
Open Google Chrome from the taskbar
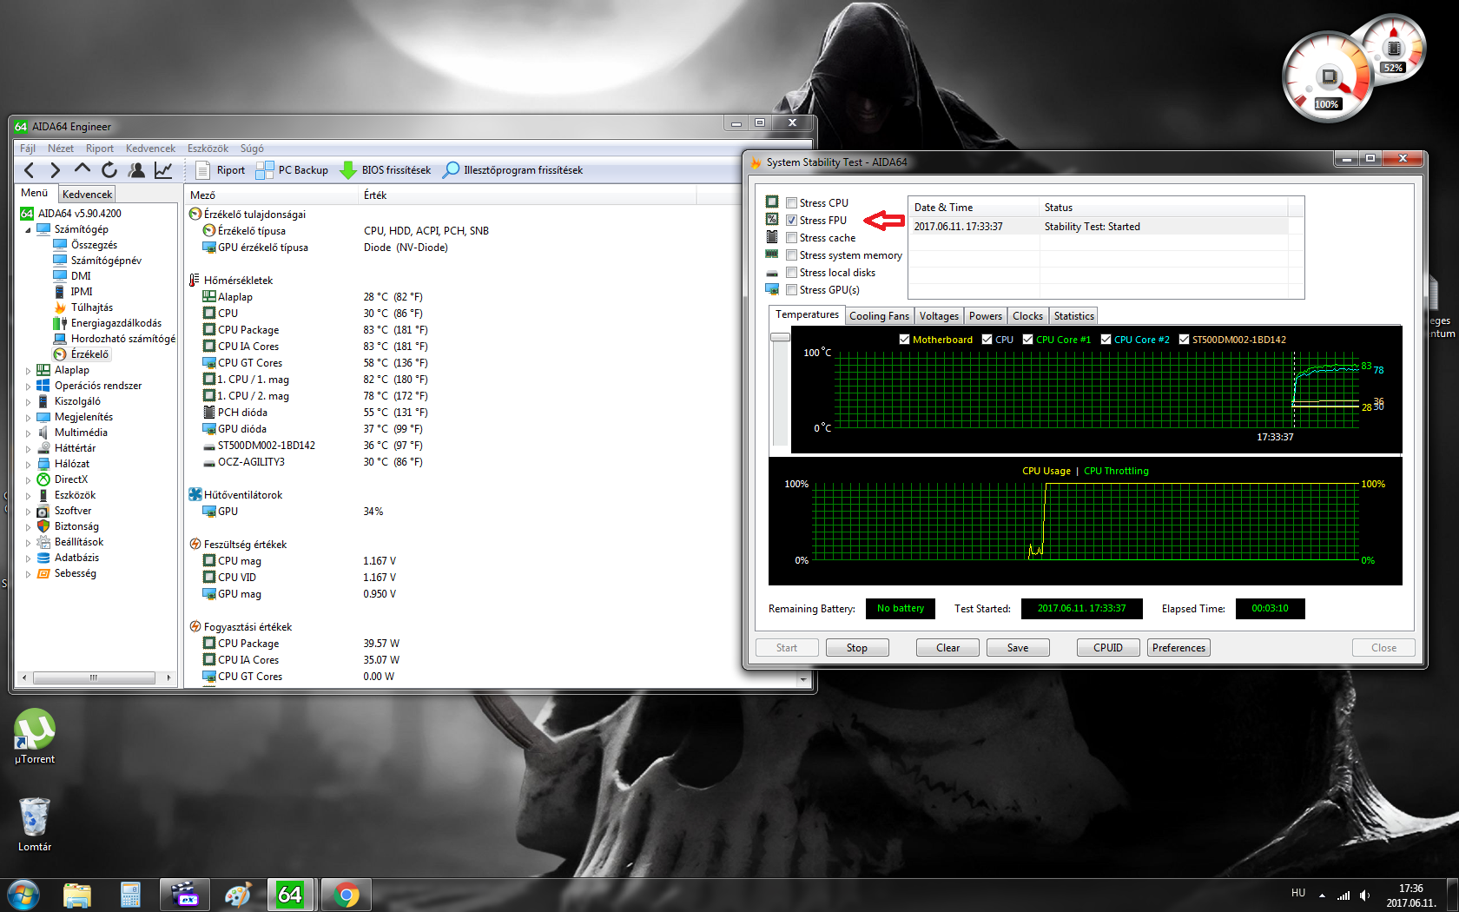[x=346, y=895]
